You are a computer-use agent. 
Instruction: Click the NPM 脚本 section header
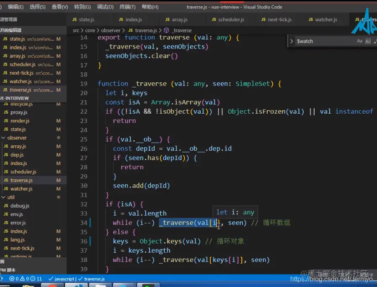[x=33, y=270]
